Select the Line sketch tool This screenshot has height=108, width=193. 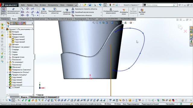(22, 9)
